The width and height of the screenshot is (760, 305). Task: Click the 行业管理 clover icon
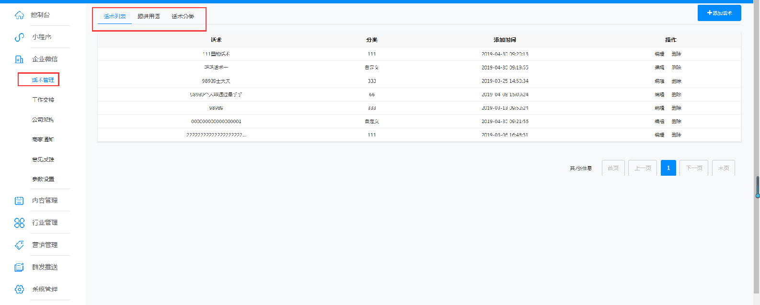point(19,223)
